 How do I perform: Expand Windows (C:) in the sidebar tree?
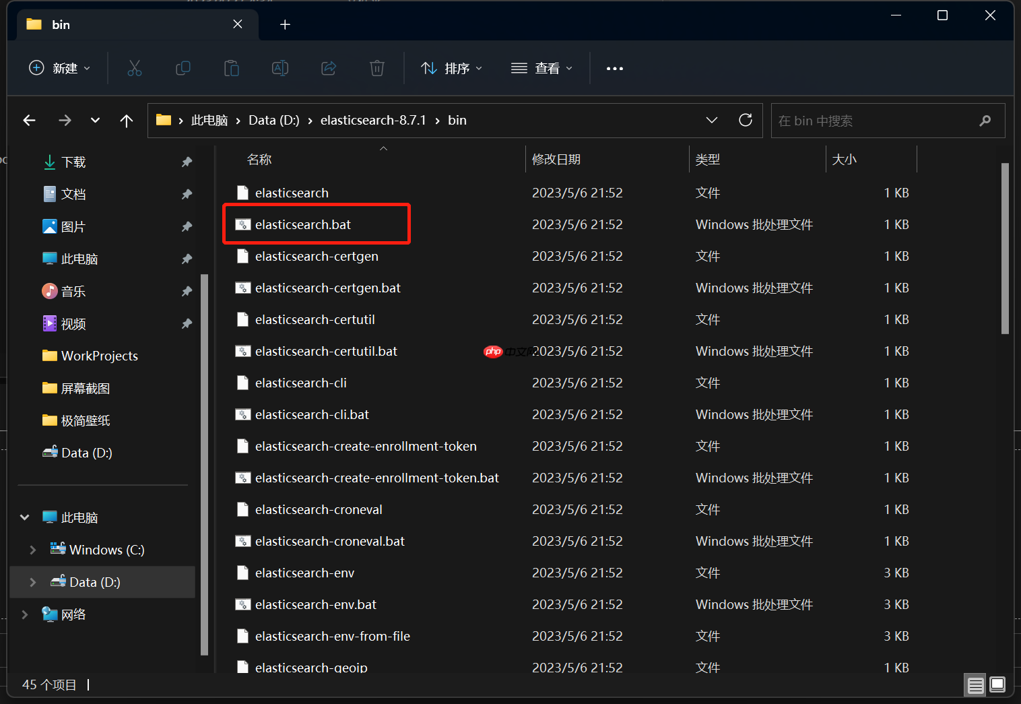tap(32, 550)
